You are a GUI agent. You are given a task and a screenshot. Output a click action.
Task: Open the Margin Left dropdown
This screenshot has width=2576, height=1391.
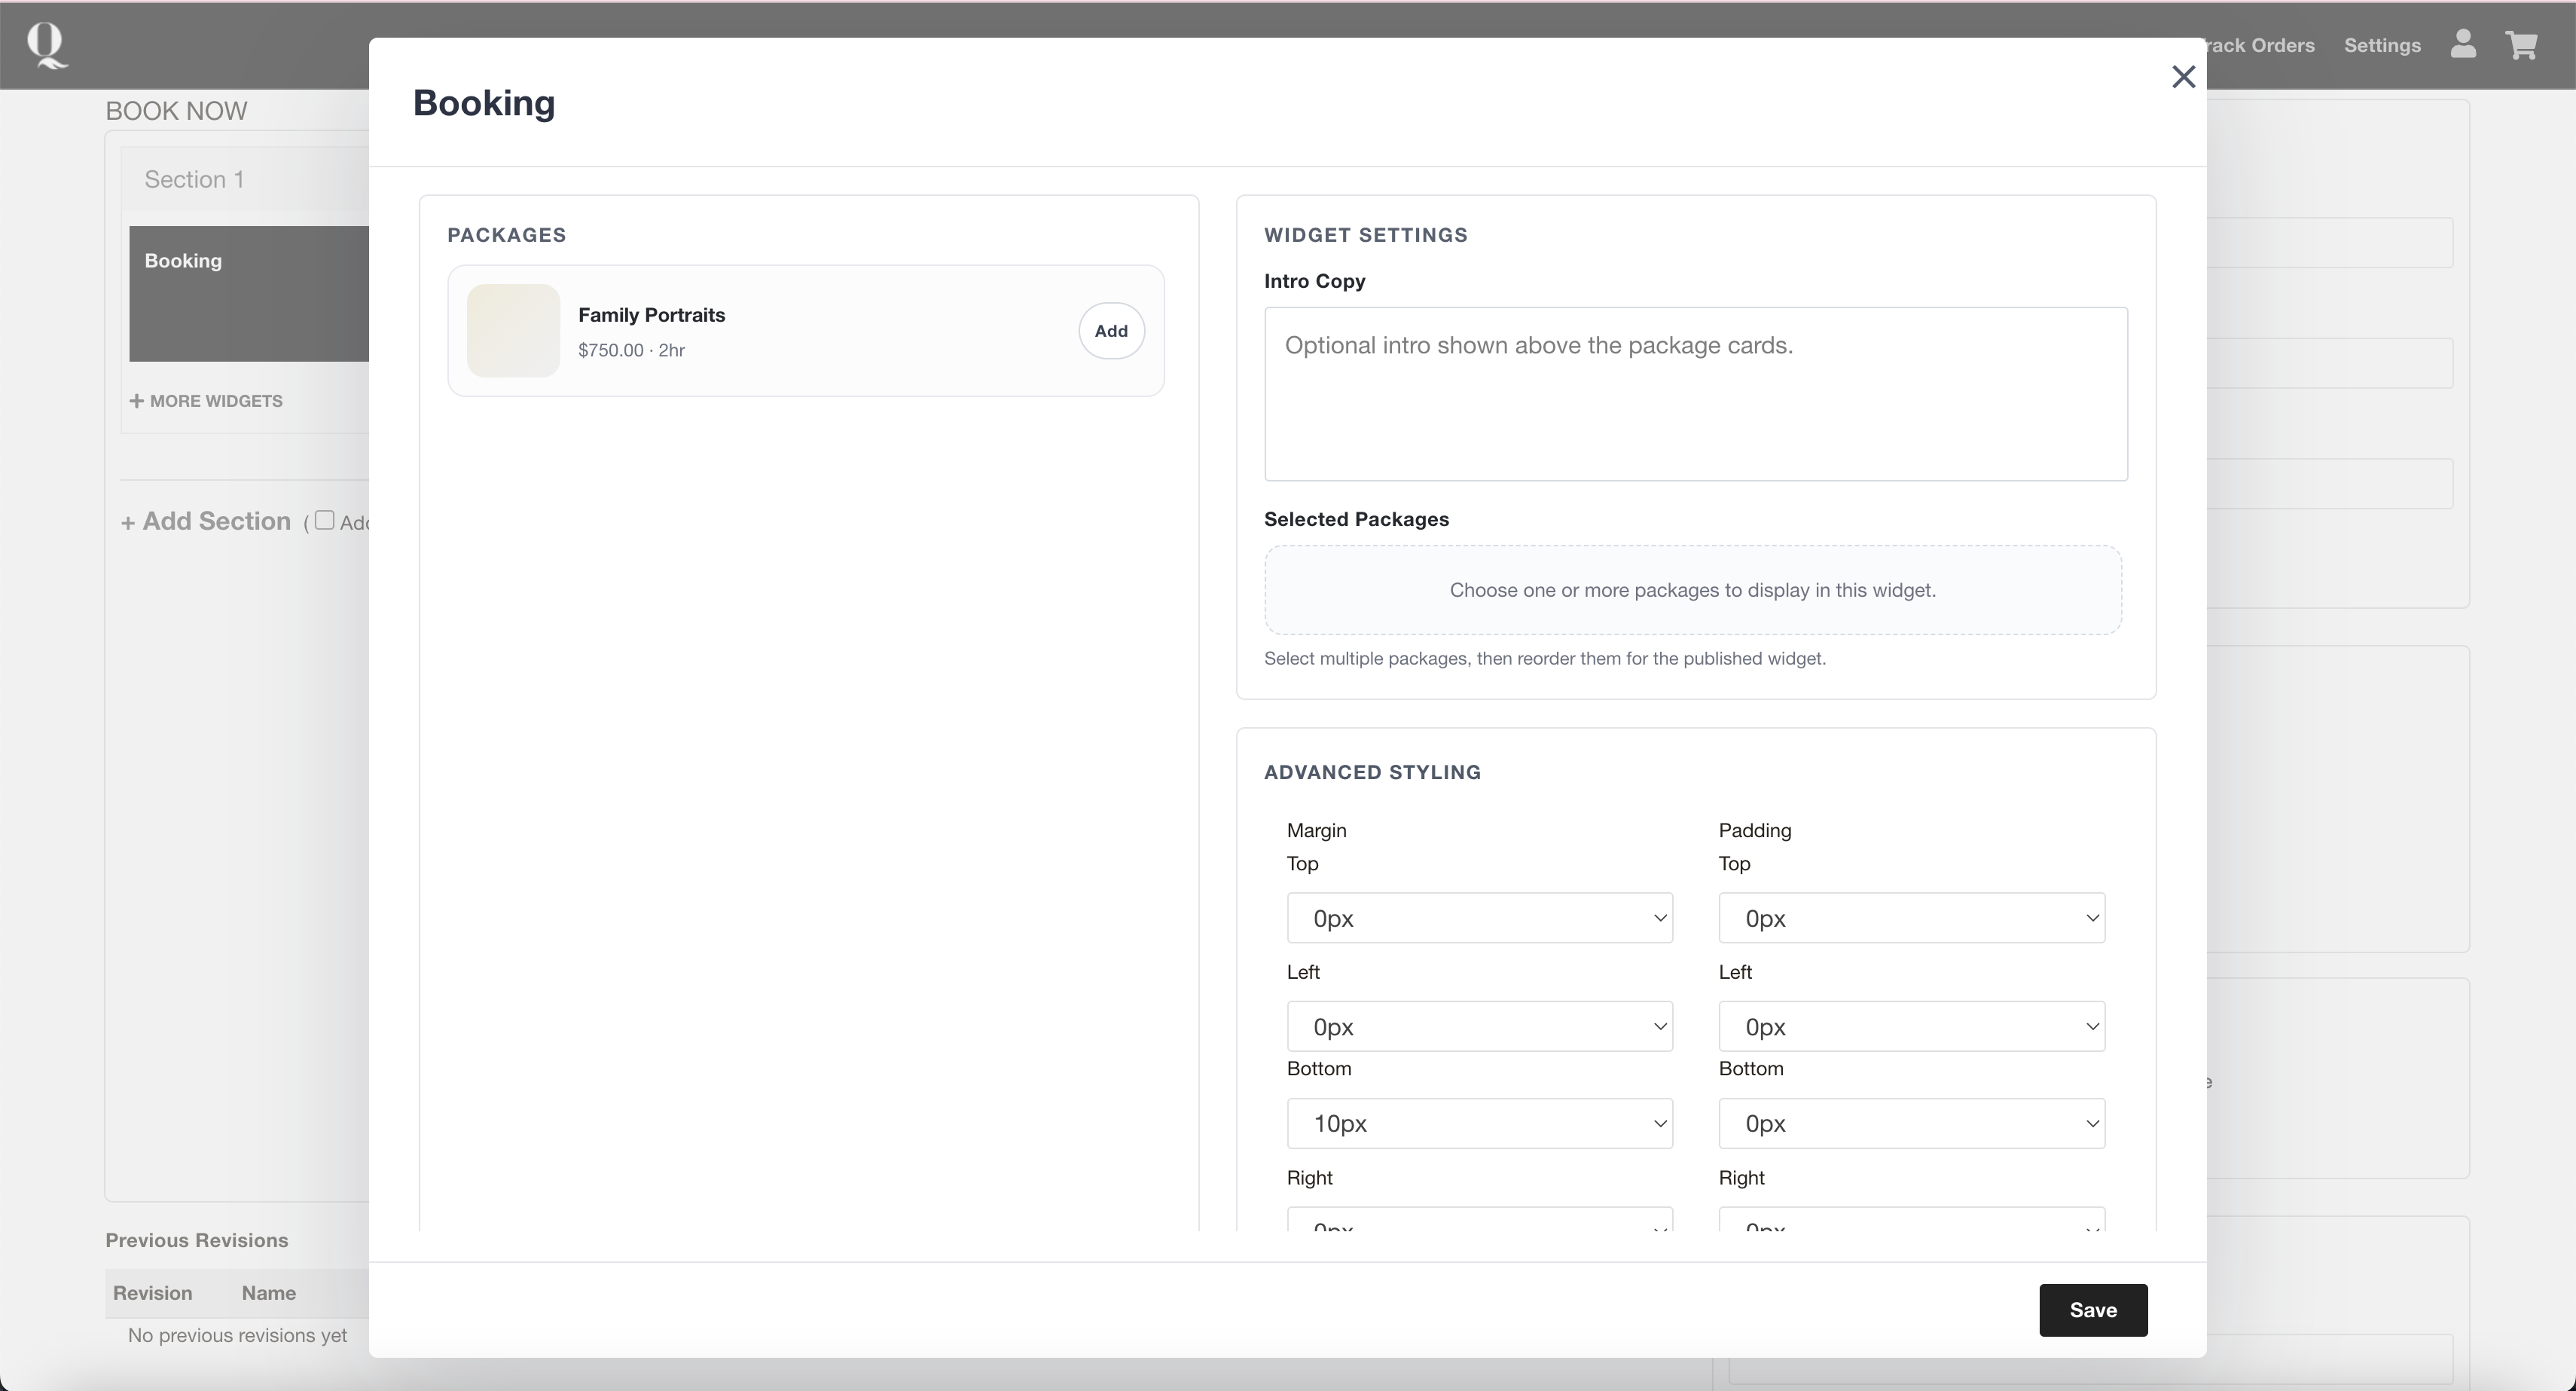click(x=1479, y=1027)
